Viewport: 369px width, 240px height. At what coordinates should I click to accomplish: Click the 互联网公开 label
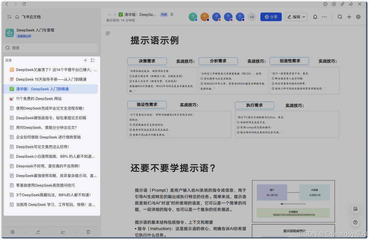point(24,36)
